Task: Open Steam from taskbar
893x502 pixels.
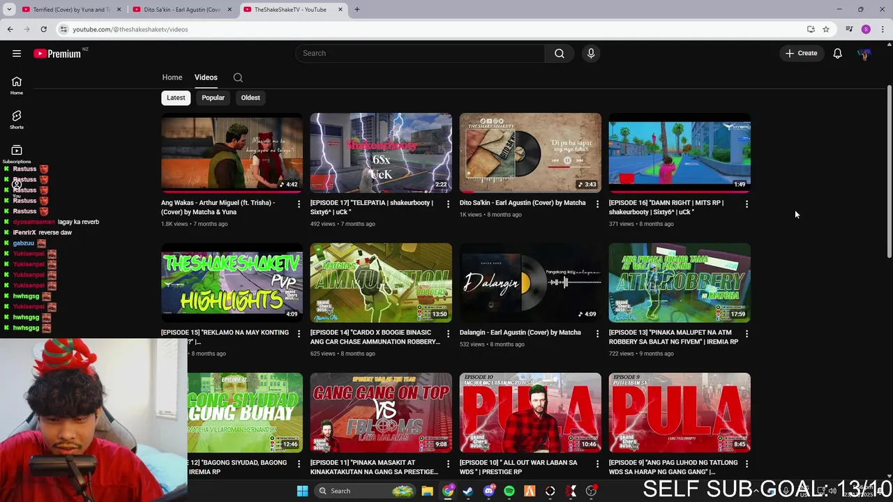Action: coord(468,491)
